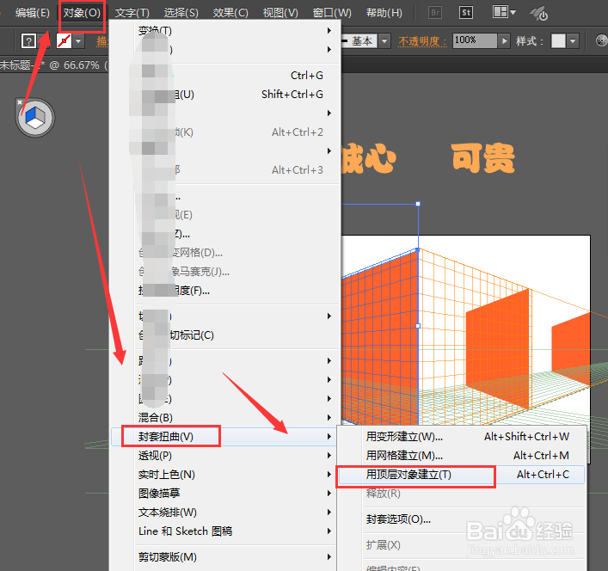
Task: Open Adobe Stock St icon
Action: click(466, 13)
